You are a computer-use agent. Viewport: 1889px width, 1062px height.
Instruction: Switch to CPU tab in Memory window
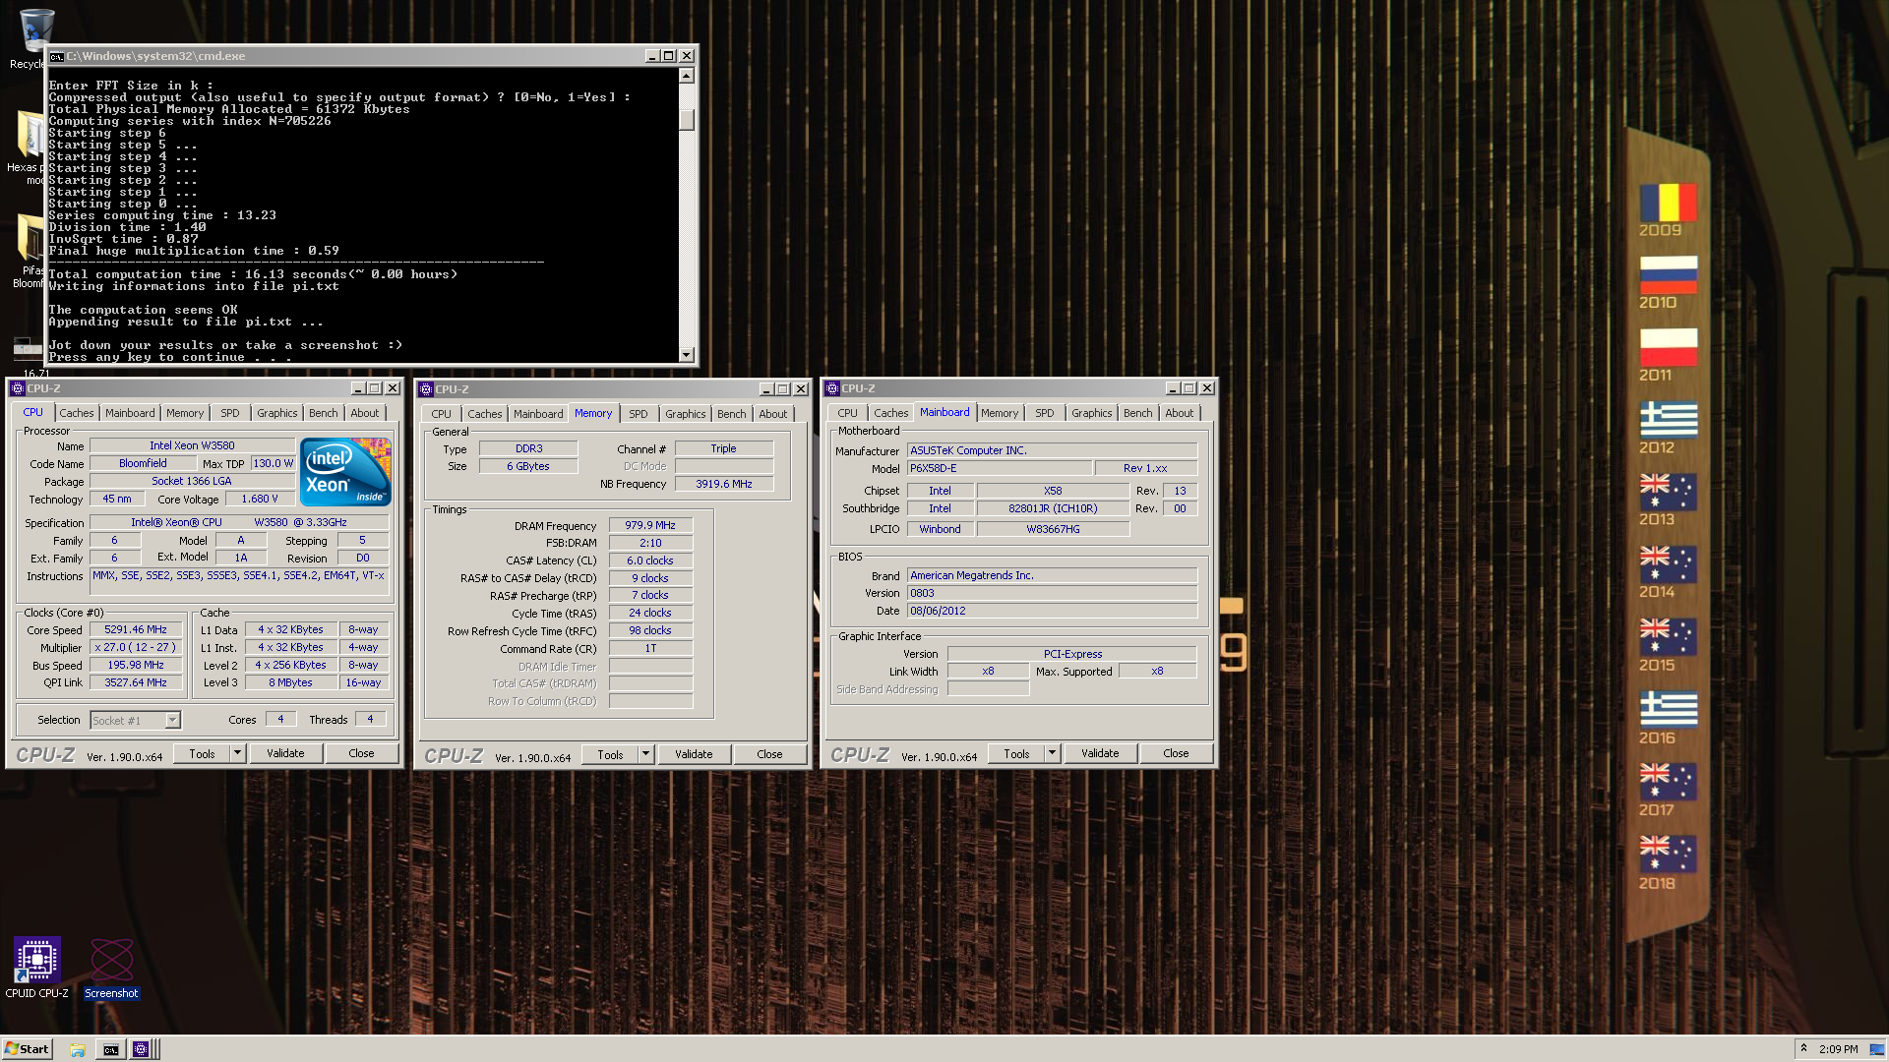[441, 415]
